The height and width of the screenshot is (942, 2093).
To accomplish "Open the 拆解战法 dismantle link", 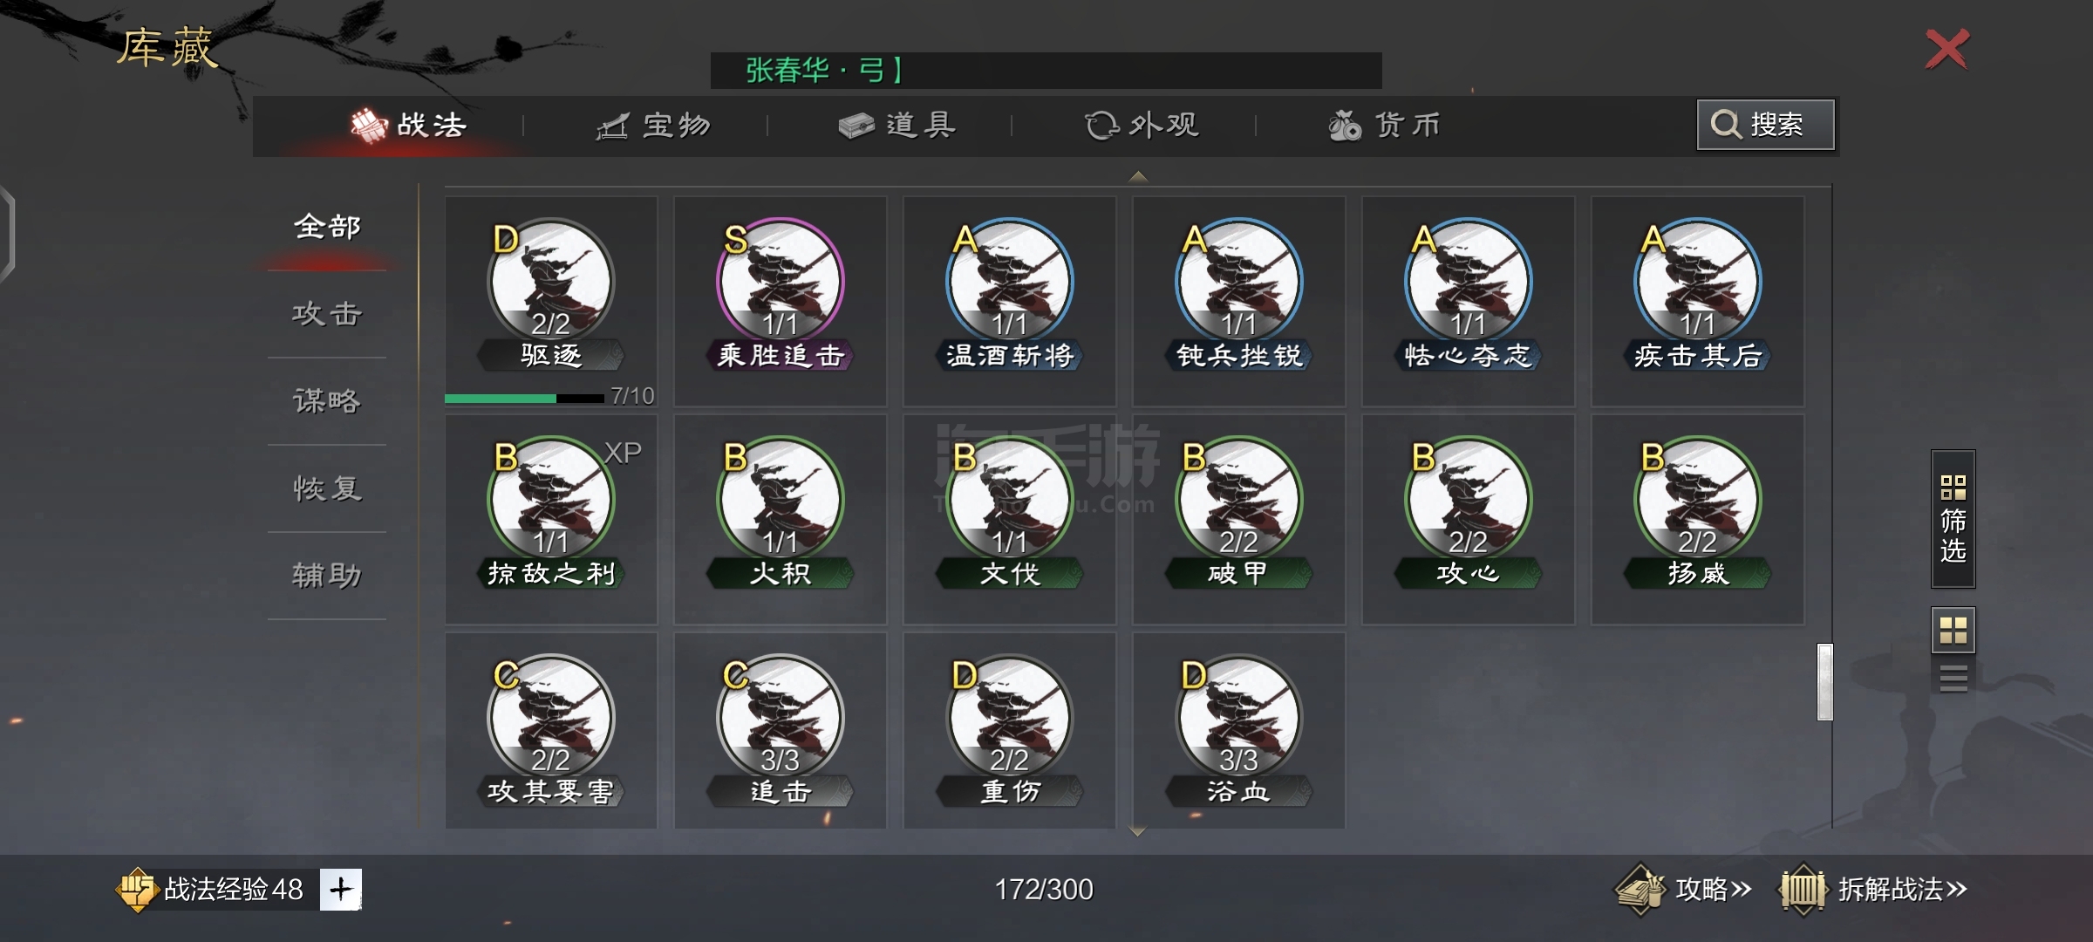I will tap(1872, 889).
